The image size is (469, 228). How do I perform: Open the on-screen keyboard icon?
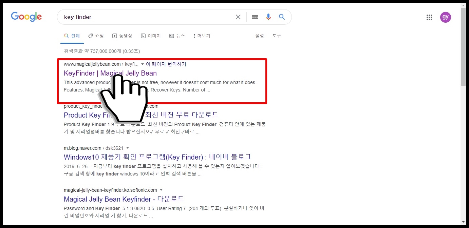(255, 17)
